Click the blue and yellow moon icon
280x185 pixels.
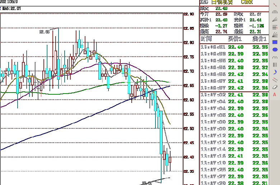point(275,72)
